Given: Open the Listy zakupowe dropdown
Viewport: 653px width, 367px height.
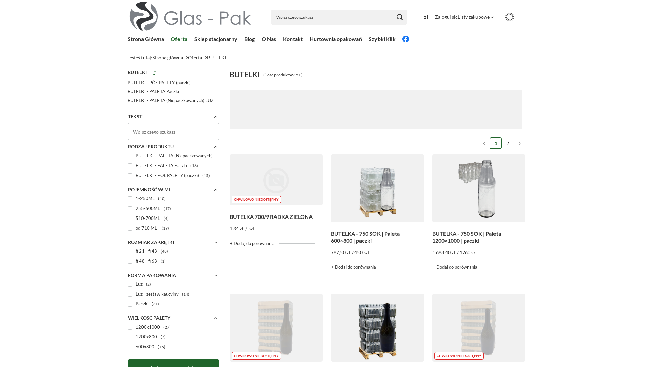Looking at the screenshot, I should [475, 17].
